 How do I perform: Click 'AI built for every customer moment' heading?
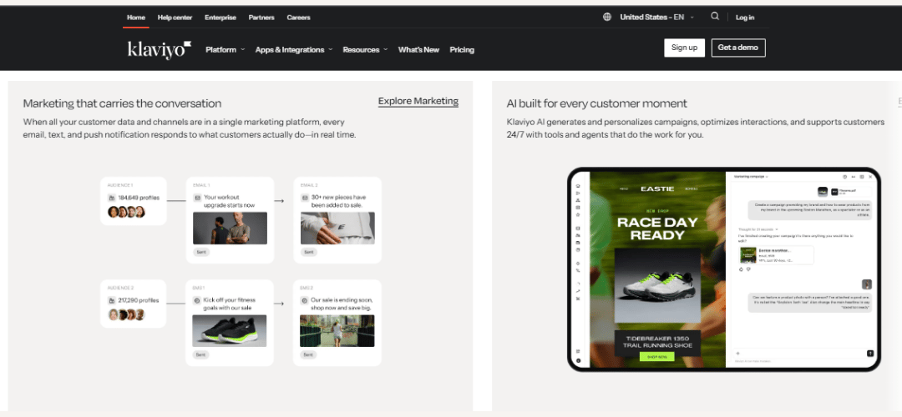coord(596,103)
